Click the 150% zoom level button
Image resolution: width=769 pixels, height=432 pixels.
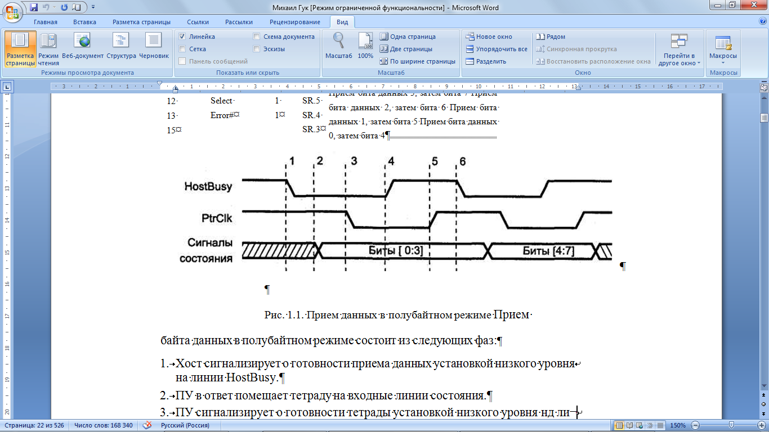click(677, 425)
